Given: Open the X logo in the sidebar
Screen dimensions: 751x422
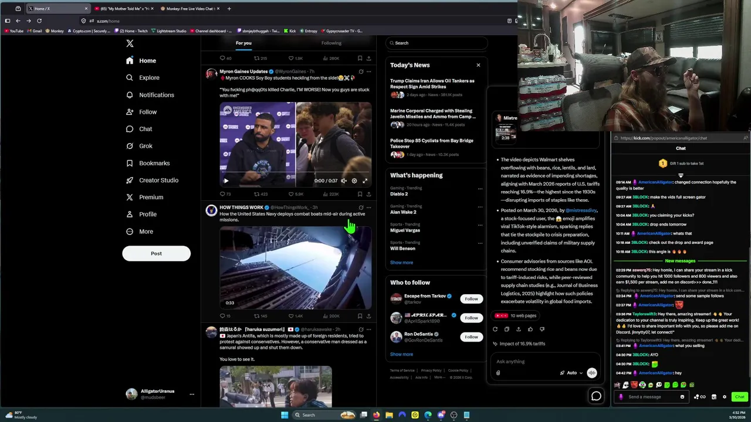Looking at the screenshot, I should click(x=130, y=43).
